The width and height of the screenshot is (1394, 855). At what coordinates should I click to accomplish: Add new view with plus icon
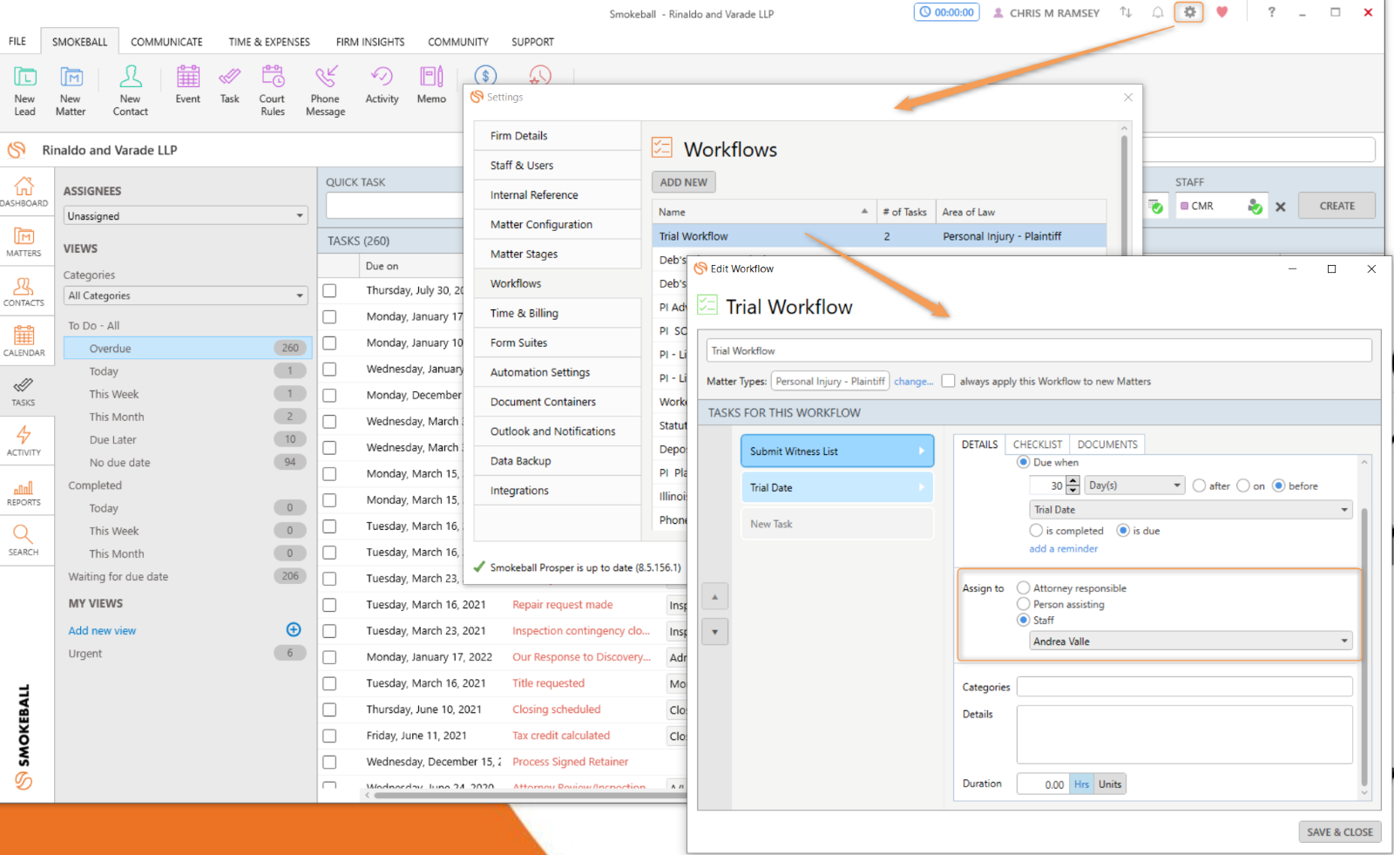tap(294, 629)
